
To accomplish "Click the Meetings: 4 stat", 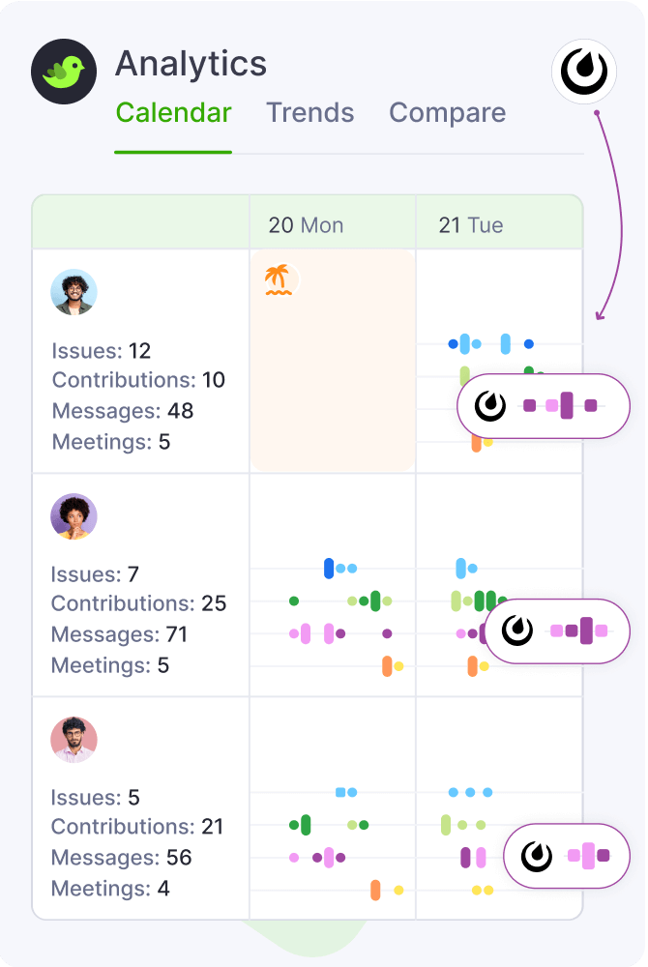I will point(110,889).
